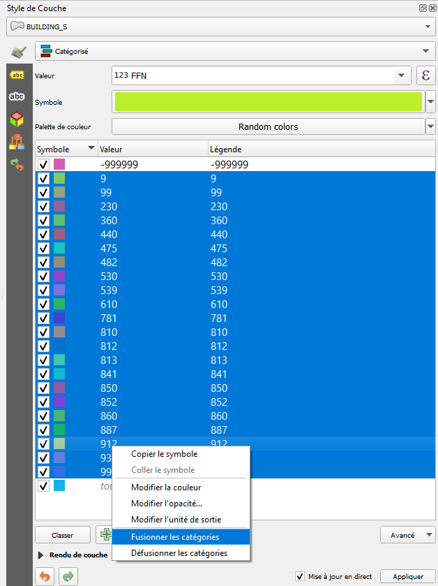Image resolution: width=438 pixels, height=586 pixels.
Task: Select Copier le symbole menu entry
Action: [164, 454]
